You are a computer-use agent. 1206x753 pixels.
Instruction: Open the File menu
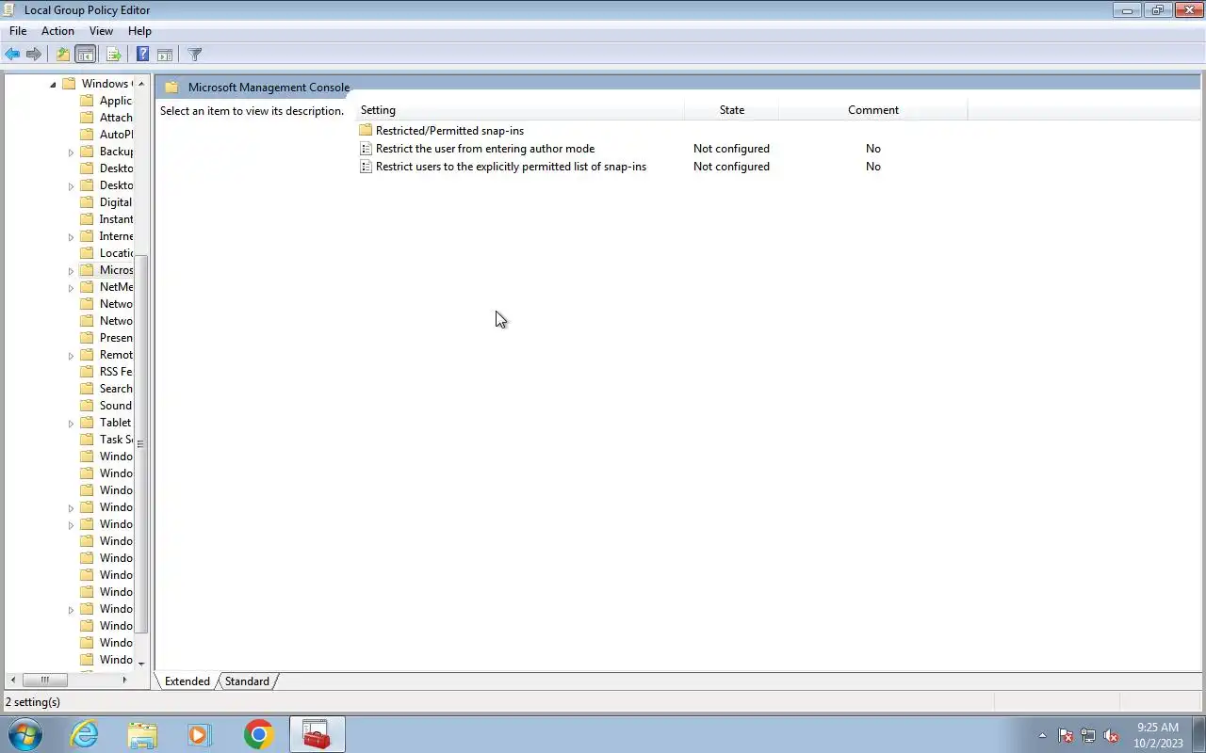coord(18,31)
